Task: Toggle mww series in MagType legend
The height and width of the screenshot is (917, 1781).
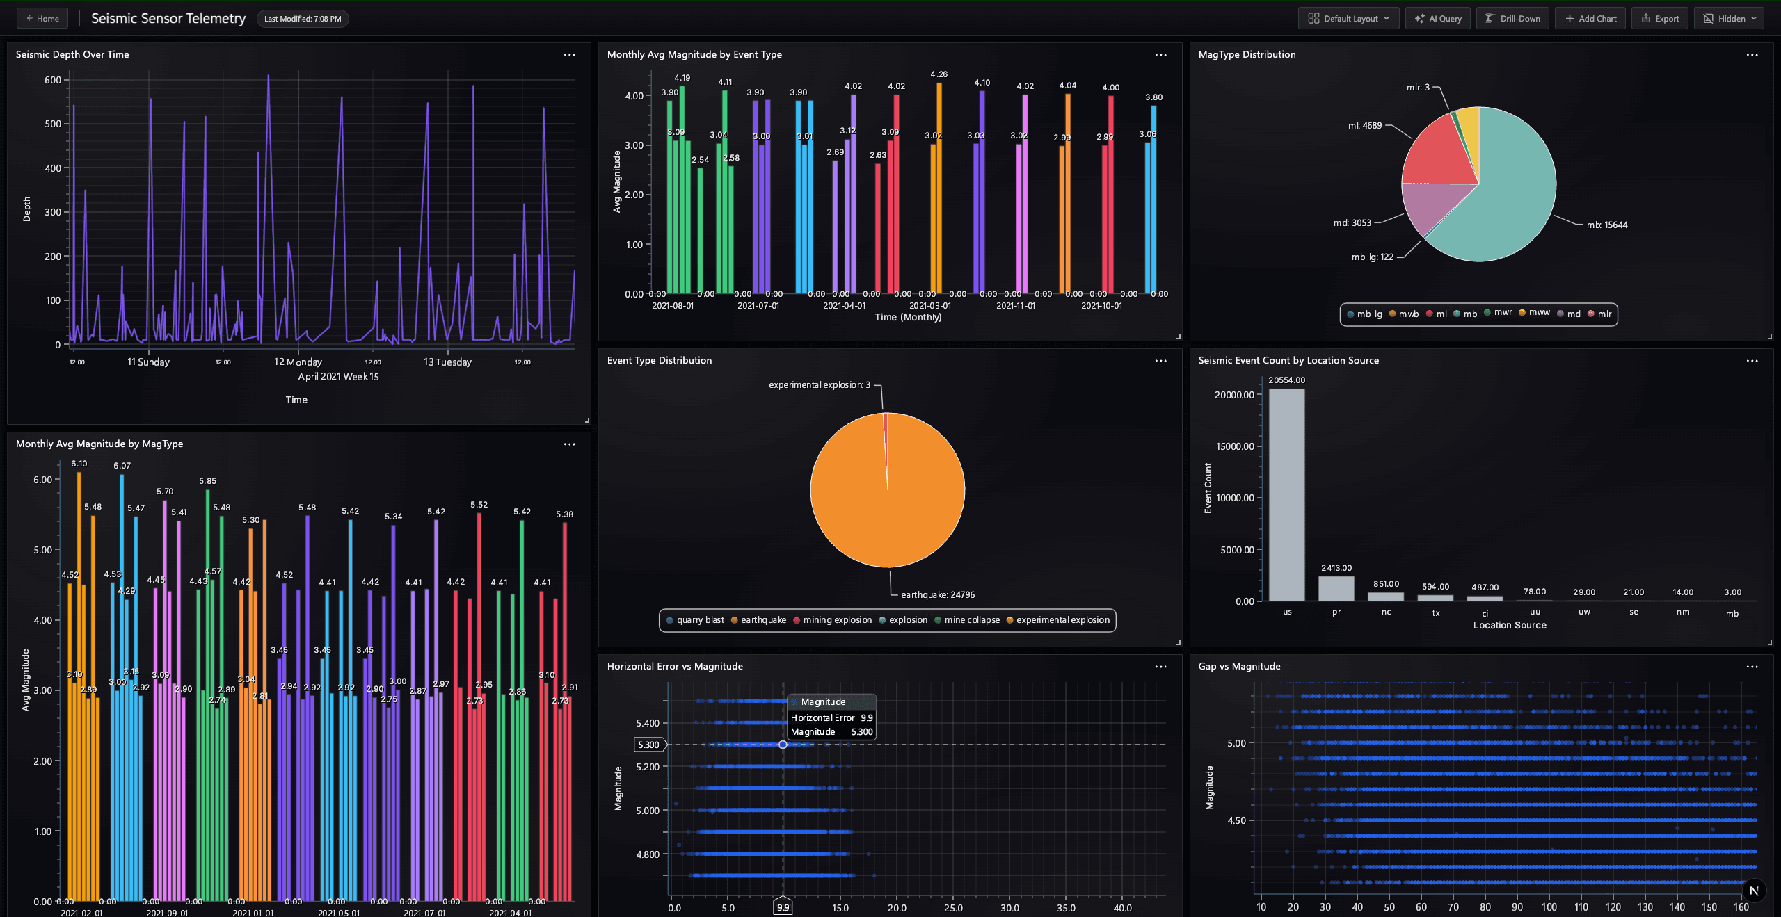Action: click(x=1534, y=313)
